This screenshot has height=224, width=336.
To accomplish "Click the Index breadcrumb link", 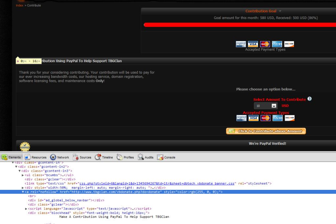I will pyautogui.click(x=19, y=5).
